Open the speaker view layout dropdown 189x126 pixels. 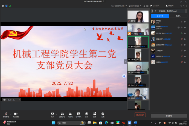pos(135,6)
